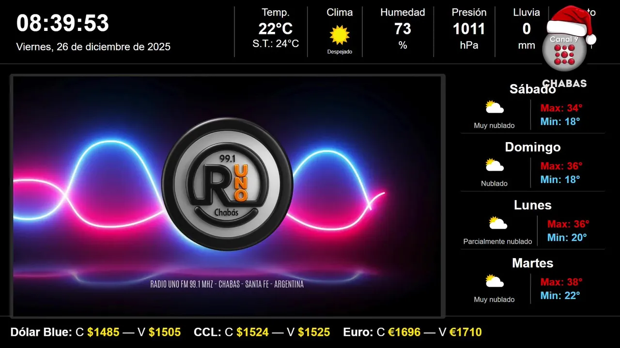Click the Temp. column heading
The height and width of the screenshot is (348, 620).
(x=276, y=13)
